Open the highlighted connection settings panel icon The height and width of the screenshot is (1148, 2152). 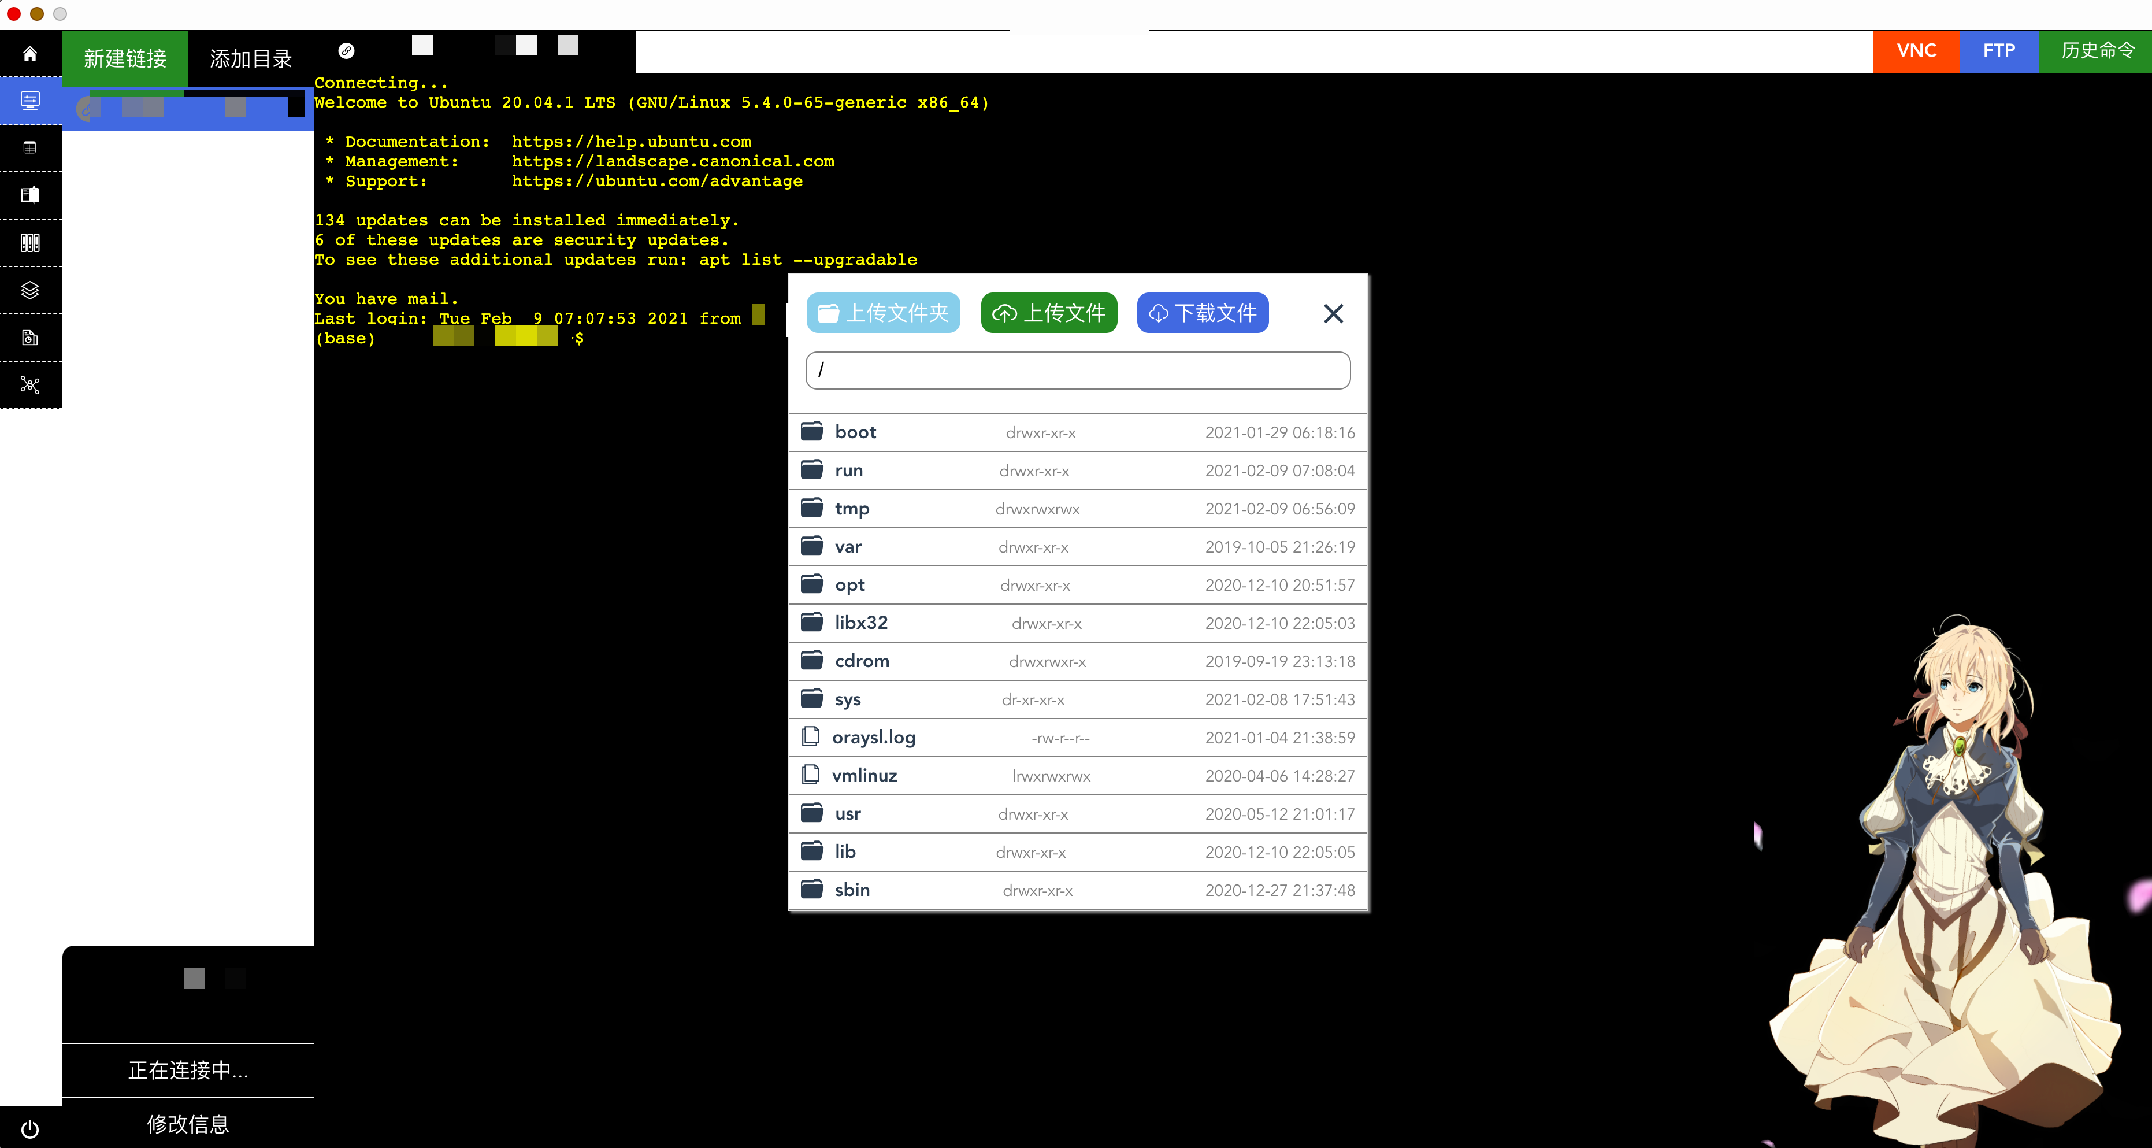tap(30, 100)
